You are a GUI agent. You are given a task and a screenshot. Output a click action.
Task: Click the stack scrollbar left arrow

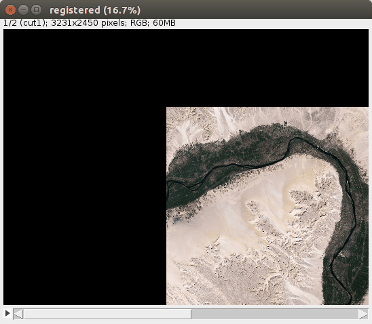click(18, 314)
